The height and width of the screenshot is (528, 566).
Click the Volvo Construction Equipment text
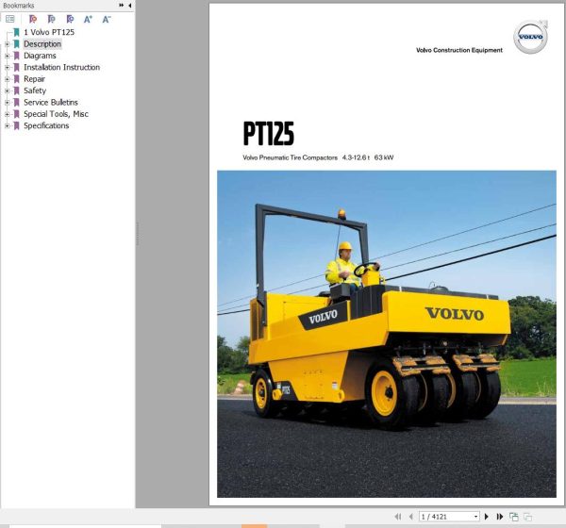[459, 50]
